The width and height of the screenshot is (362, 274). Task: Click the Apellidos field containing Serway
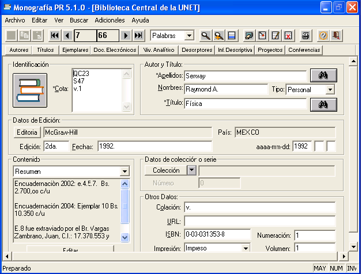245,75
